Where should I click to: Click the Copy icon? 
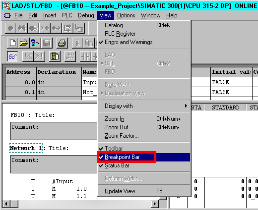(x=89, y=43)
